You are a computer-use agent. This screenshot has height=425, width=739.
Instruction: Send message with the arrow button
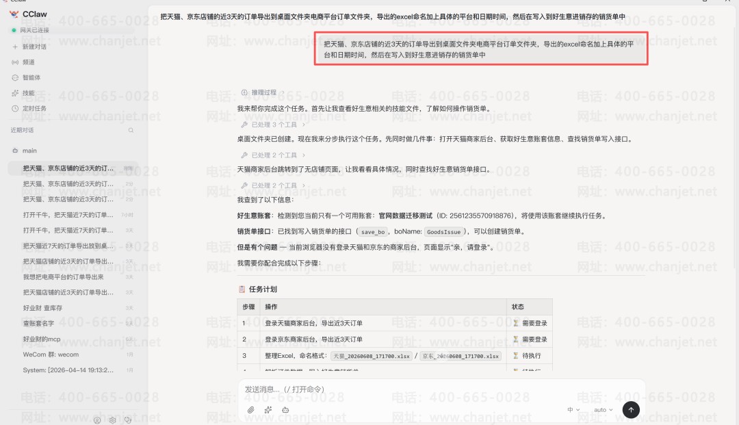[631, 409]
